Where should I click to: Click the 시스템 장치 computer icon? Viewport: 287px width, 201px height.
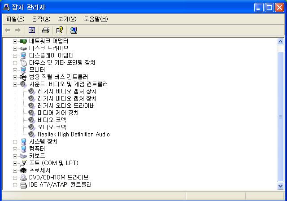pyautogui.click(x=24, y=142)
